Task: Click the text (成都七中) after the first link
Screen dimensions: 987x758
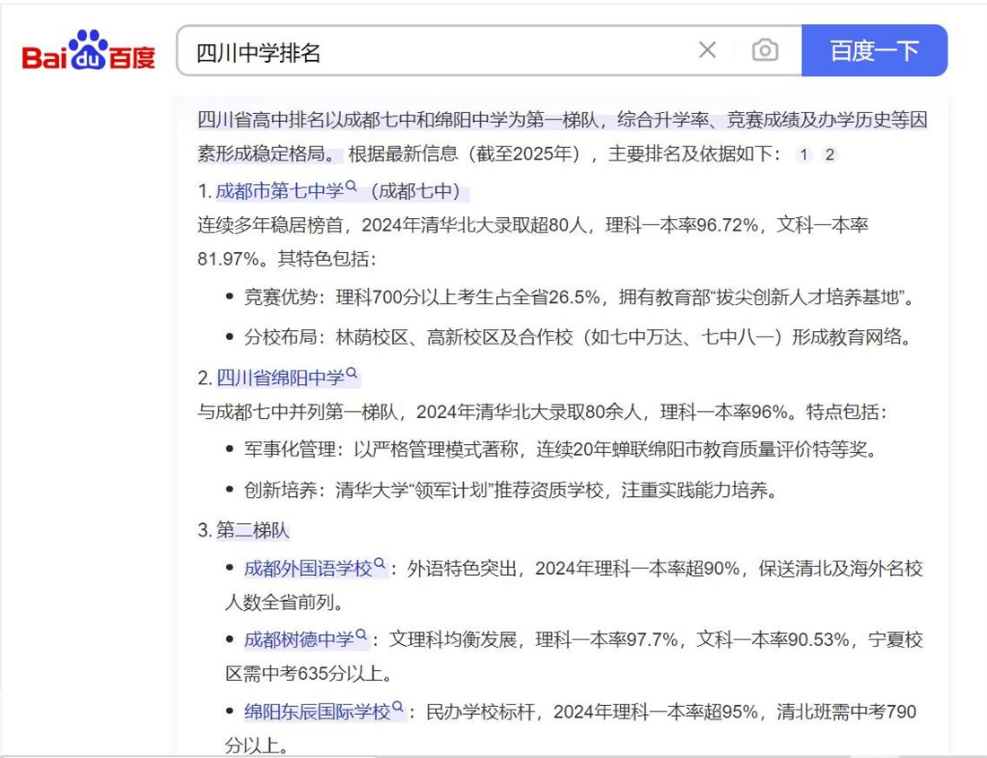Action: [415, 190]
